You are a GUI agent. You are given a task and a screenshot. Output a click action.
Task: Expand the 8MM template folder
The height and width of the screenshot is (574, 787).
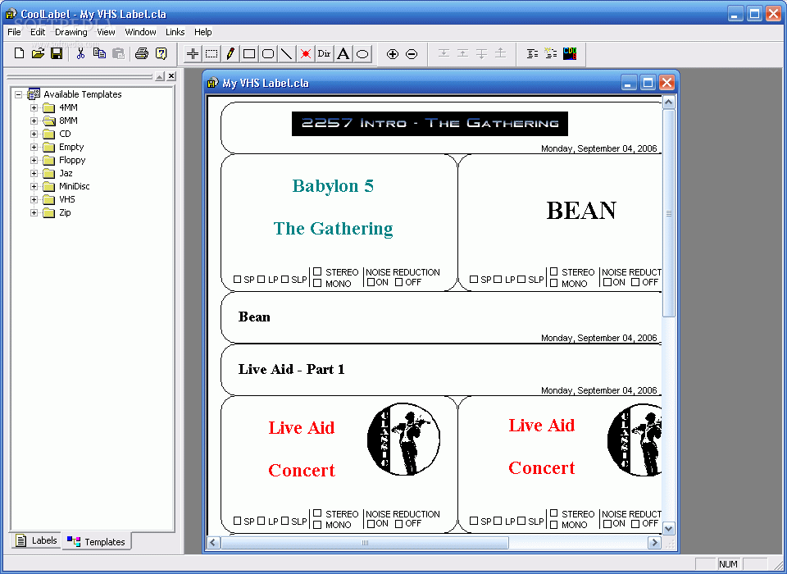tap(34, 121)
